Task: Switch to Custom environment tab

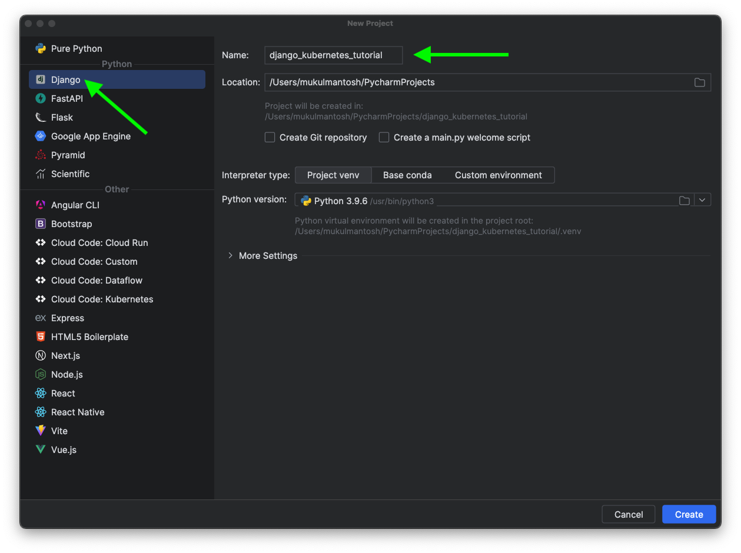Action: click(x=498, y=175)
